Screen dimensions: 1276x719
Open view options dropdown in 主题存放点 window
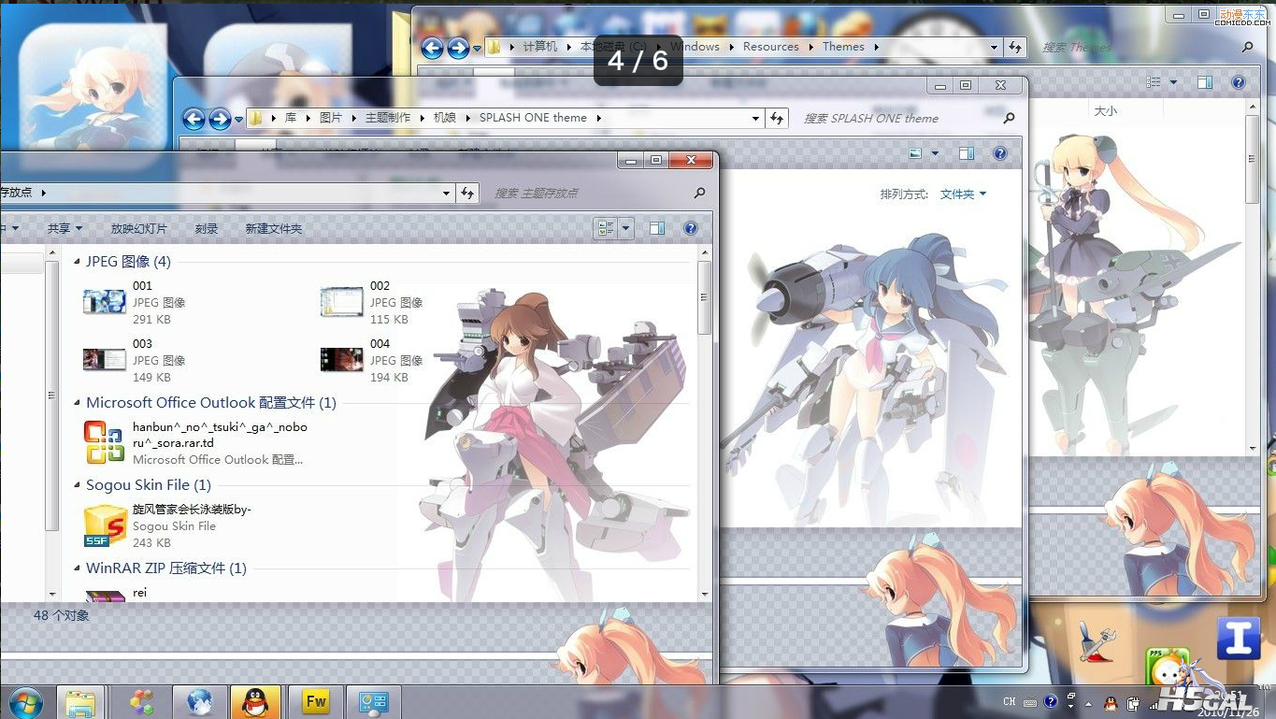625,228
